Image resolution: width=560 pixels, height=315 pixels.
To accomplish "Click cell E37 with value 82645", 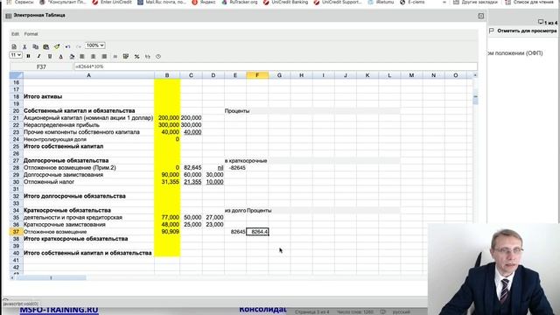I will click(x=235, y=232).
